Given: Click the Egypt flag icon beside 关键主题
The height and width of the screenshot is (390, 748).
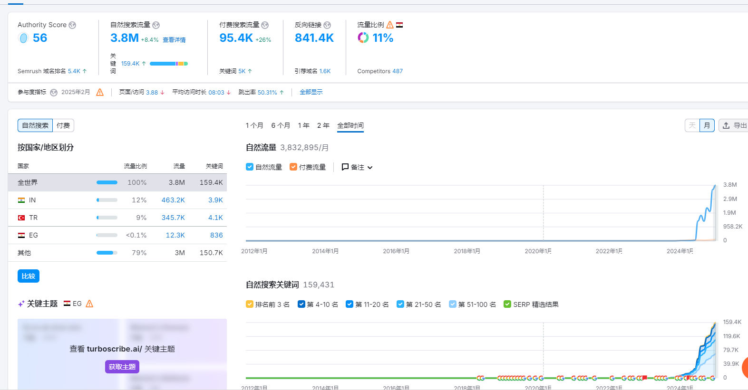Looking at the screenshot, I should 67,304.
